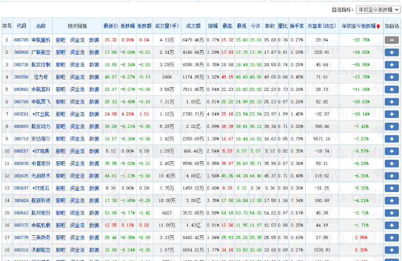Open stock code 000768 link
This screenshot has width=402, height=261.
(x=21, y=102)
